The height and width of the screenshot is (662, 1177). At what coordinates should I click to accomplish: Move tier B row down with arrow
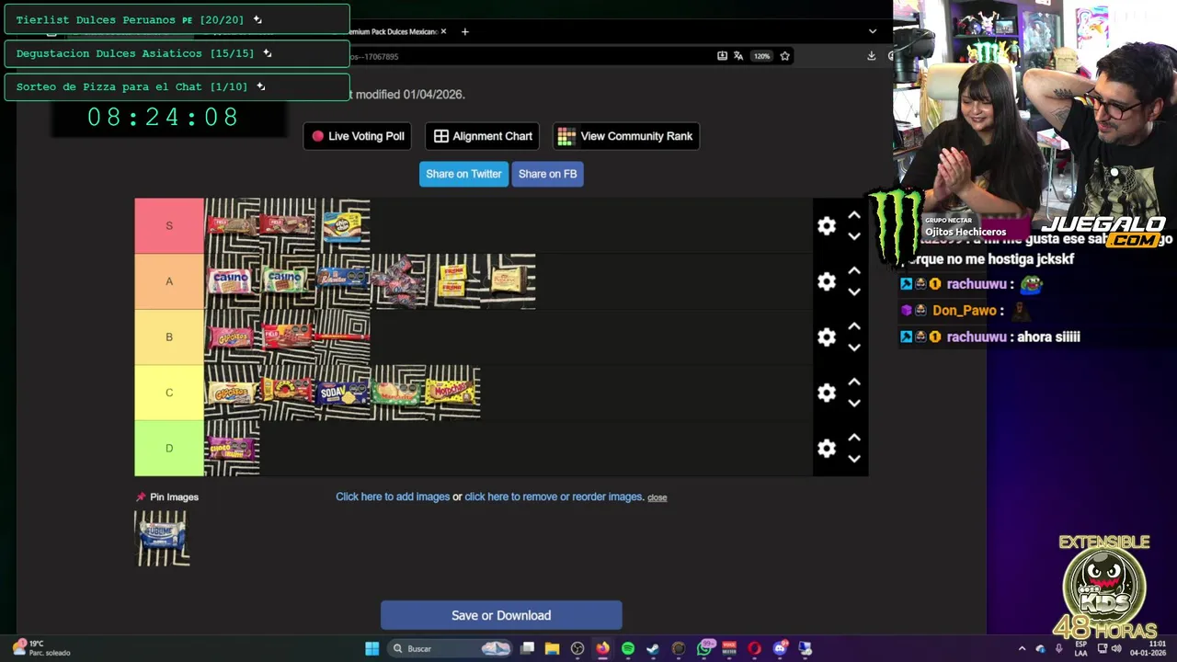click(854, 348)
